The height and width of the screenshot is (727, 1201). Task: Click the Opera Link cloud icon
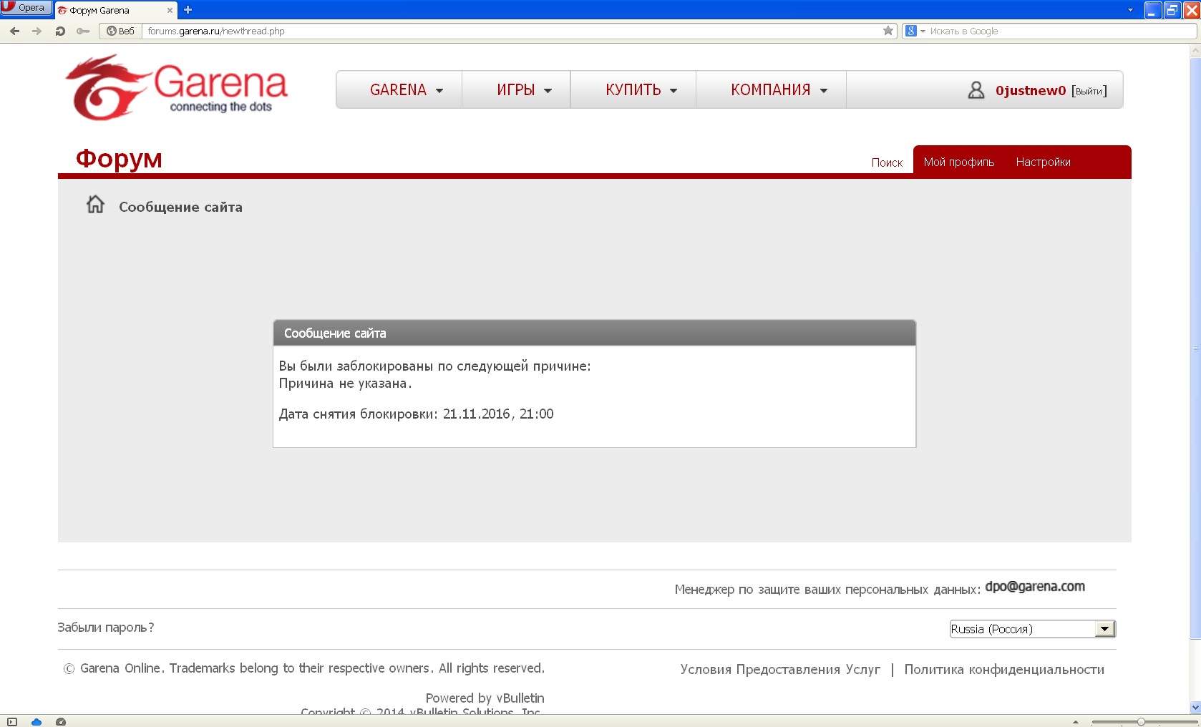[x=37, y=721]
